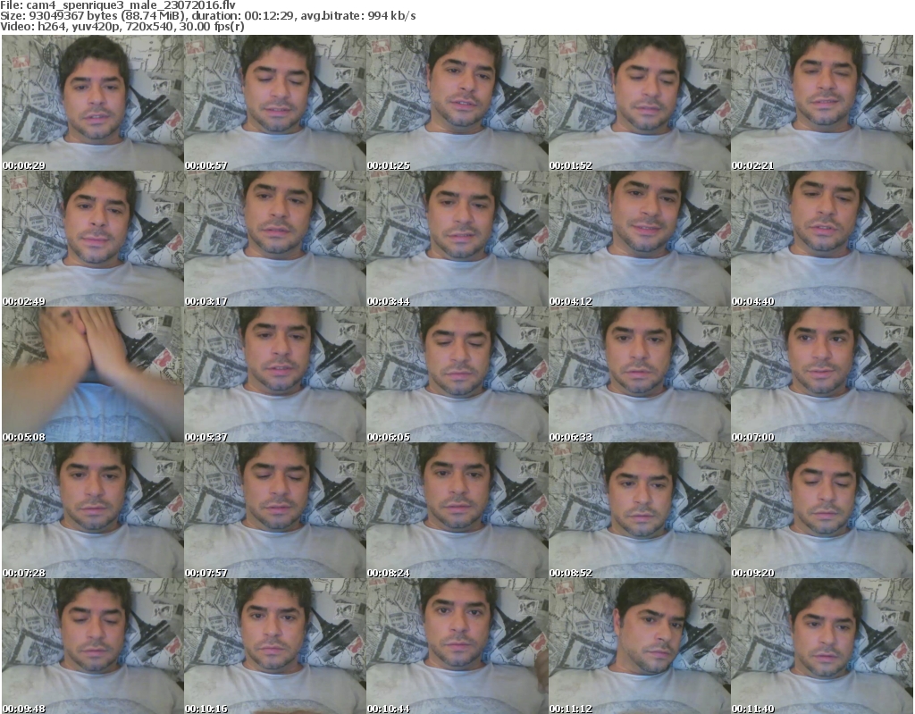Open the frame at 00:02:49
The image size is (915, 714).
93,239
